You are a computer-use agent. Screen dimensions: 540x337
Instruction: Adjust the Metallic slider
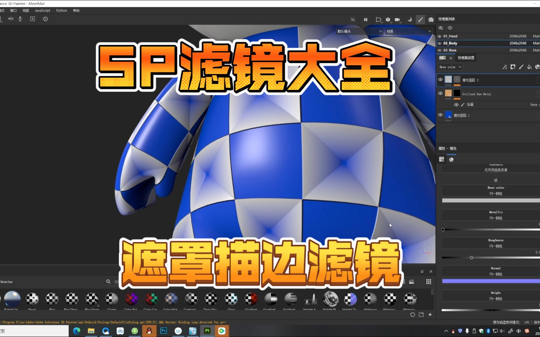(x=491, y=230)
